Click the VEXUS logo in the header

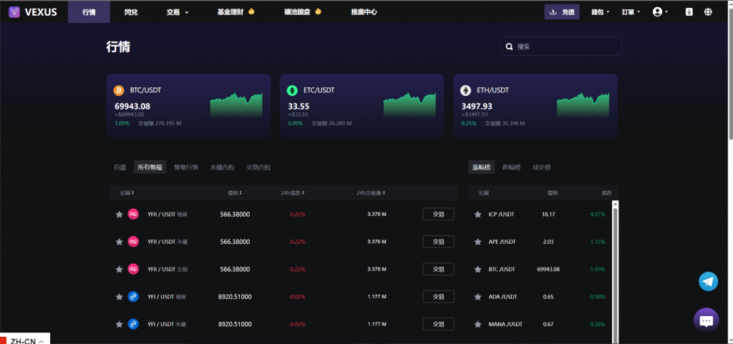tap(31, 12)
